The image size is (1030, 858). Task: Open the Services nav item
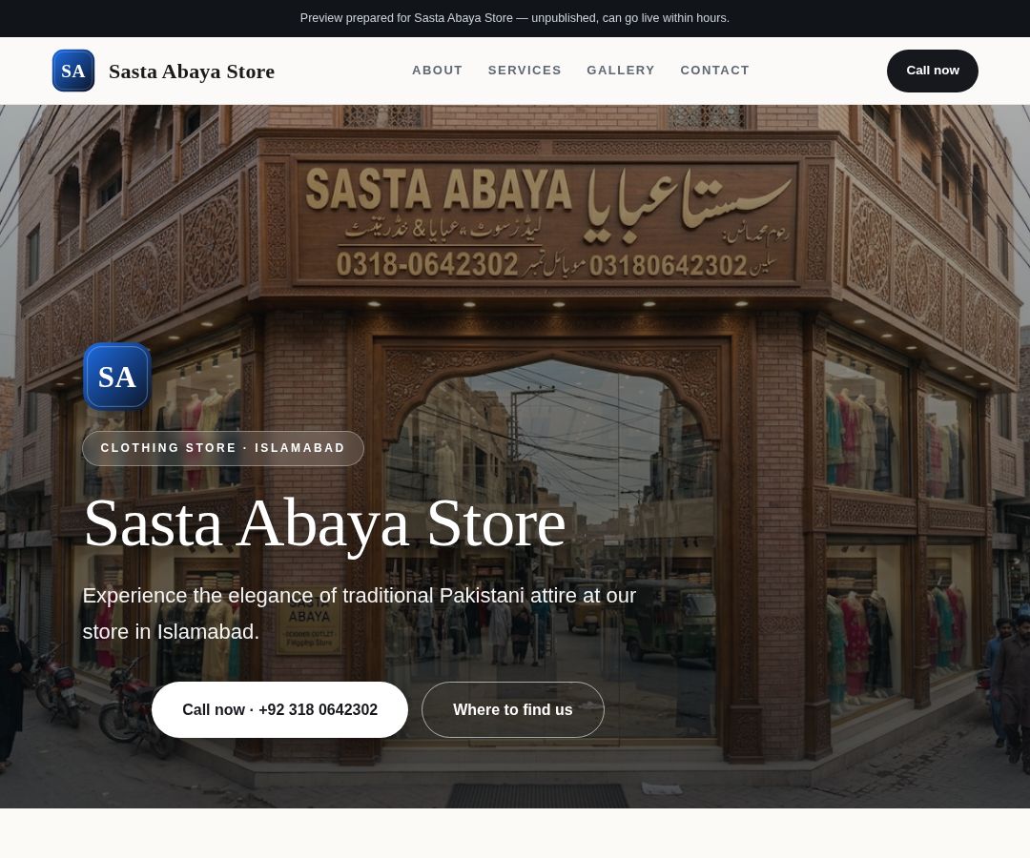[x=525, y=71]
